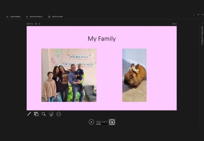Close the presenter view window
The height and width of the screenshot is (141, 204).
[x=203, y=15]
